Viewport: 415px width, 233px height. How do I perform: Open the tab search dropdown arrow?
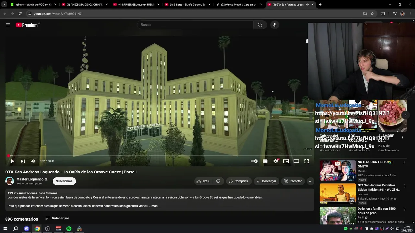(x=4, y=5)
